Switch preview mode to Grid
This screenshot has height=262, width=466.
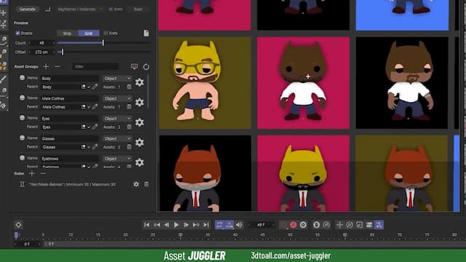tap(89, 33)
